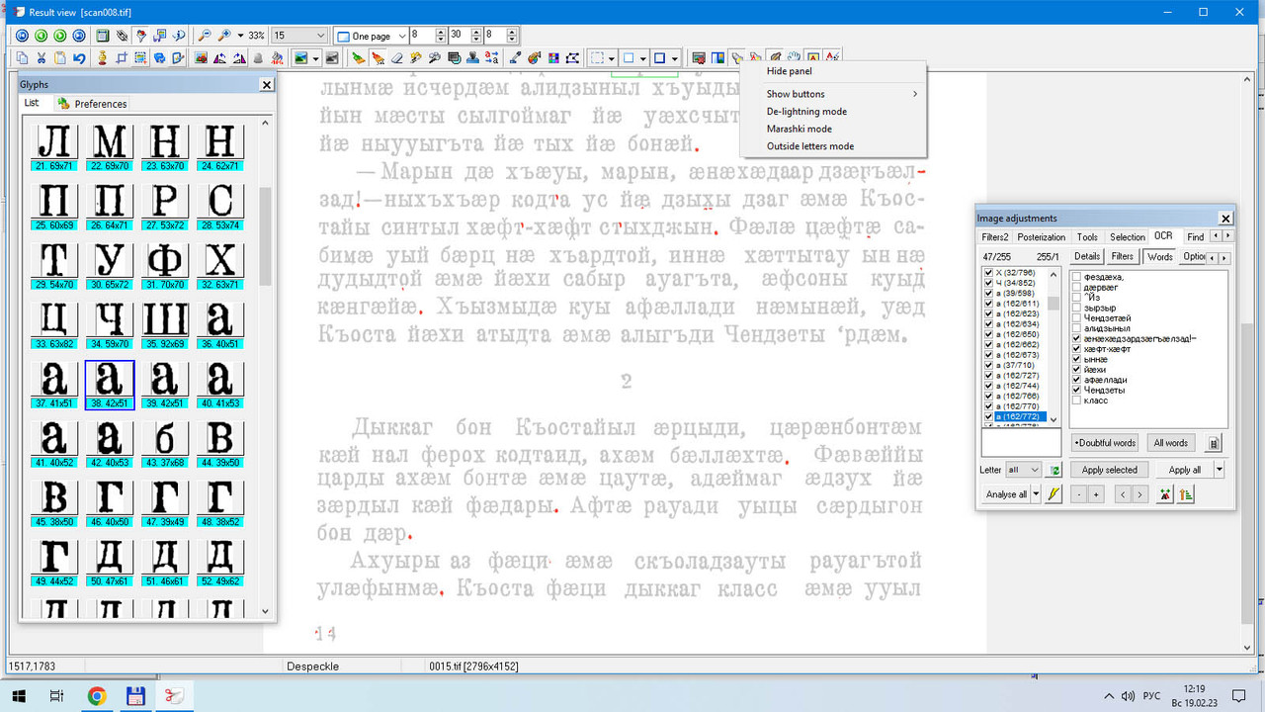Toggle checkbox for word 'зырзыр'
1265x712 pixels.
point(1077,308)
